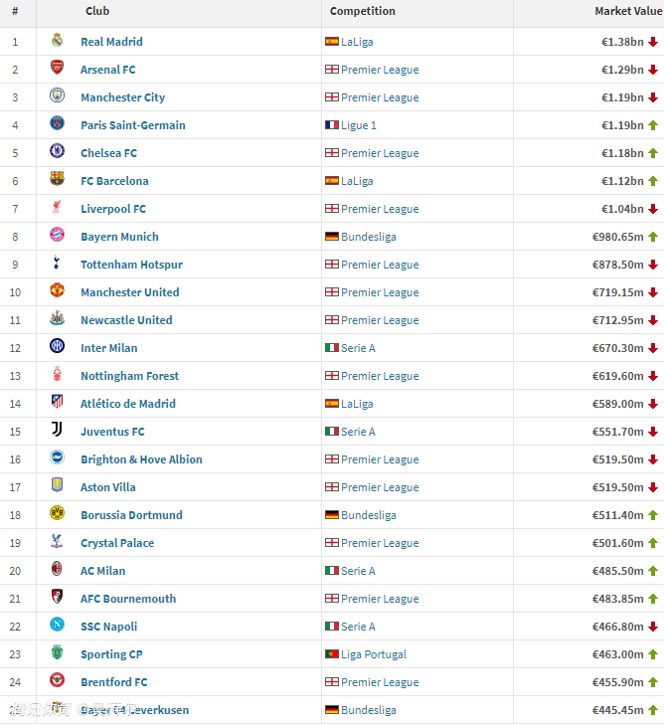Viewport: 664px width, 726px height.
Task: Click the Paris Saint-Germain crest icon
Action: click(57, 124)
